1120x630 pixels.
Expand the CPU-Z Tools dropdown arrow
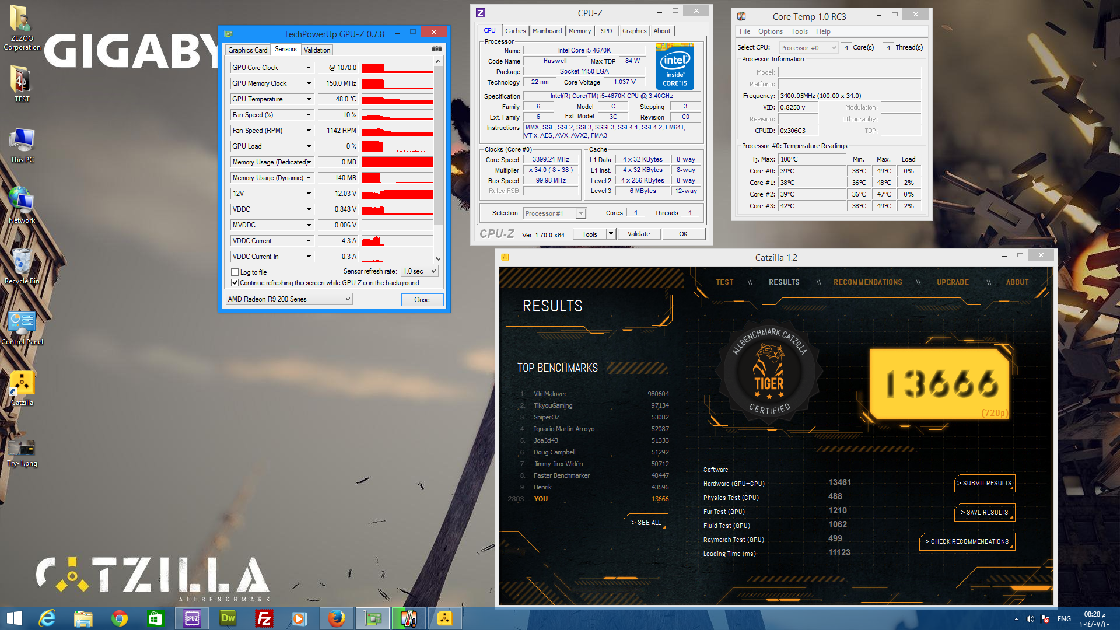tap(611, 234)
